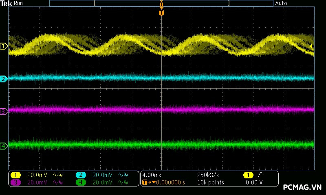Viewport: 326px width, 195px height.
Task: Click the cyan channel 2 badge in readout
Action: [81, 175]
